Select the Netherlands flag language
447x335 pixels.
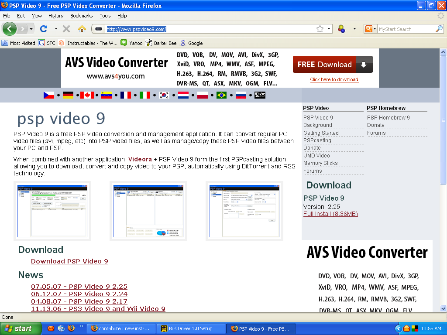tap(183, 95)
